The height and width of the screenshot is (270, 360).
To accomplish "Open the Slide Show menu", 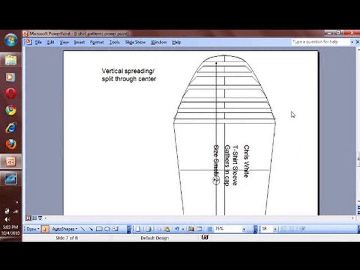I will tap(135, 42).
